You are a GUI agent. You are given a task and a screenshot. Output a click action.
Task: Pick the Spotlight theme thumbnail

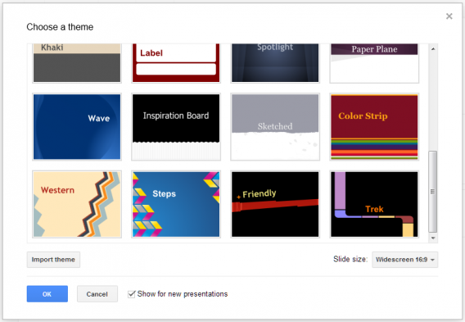point(275,63)
